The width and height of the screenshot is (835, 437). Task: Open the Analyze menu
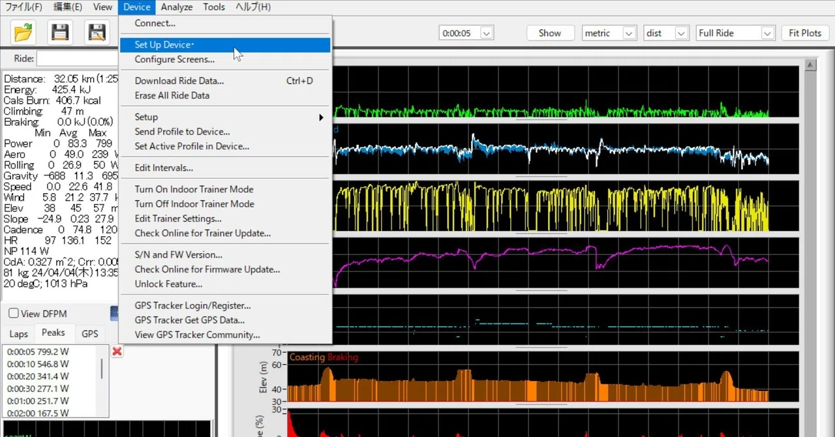177,7
